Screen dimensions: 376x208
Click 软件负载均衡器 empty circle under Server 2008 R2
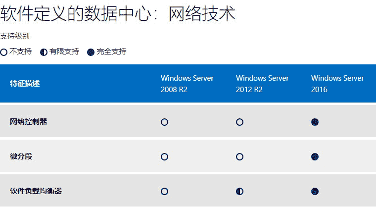165,191
